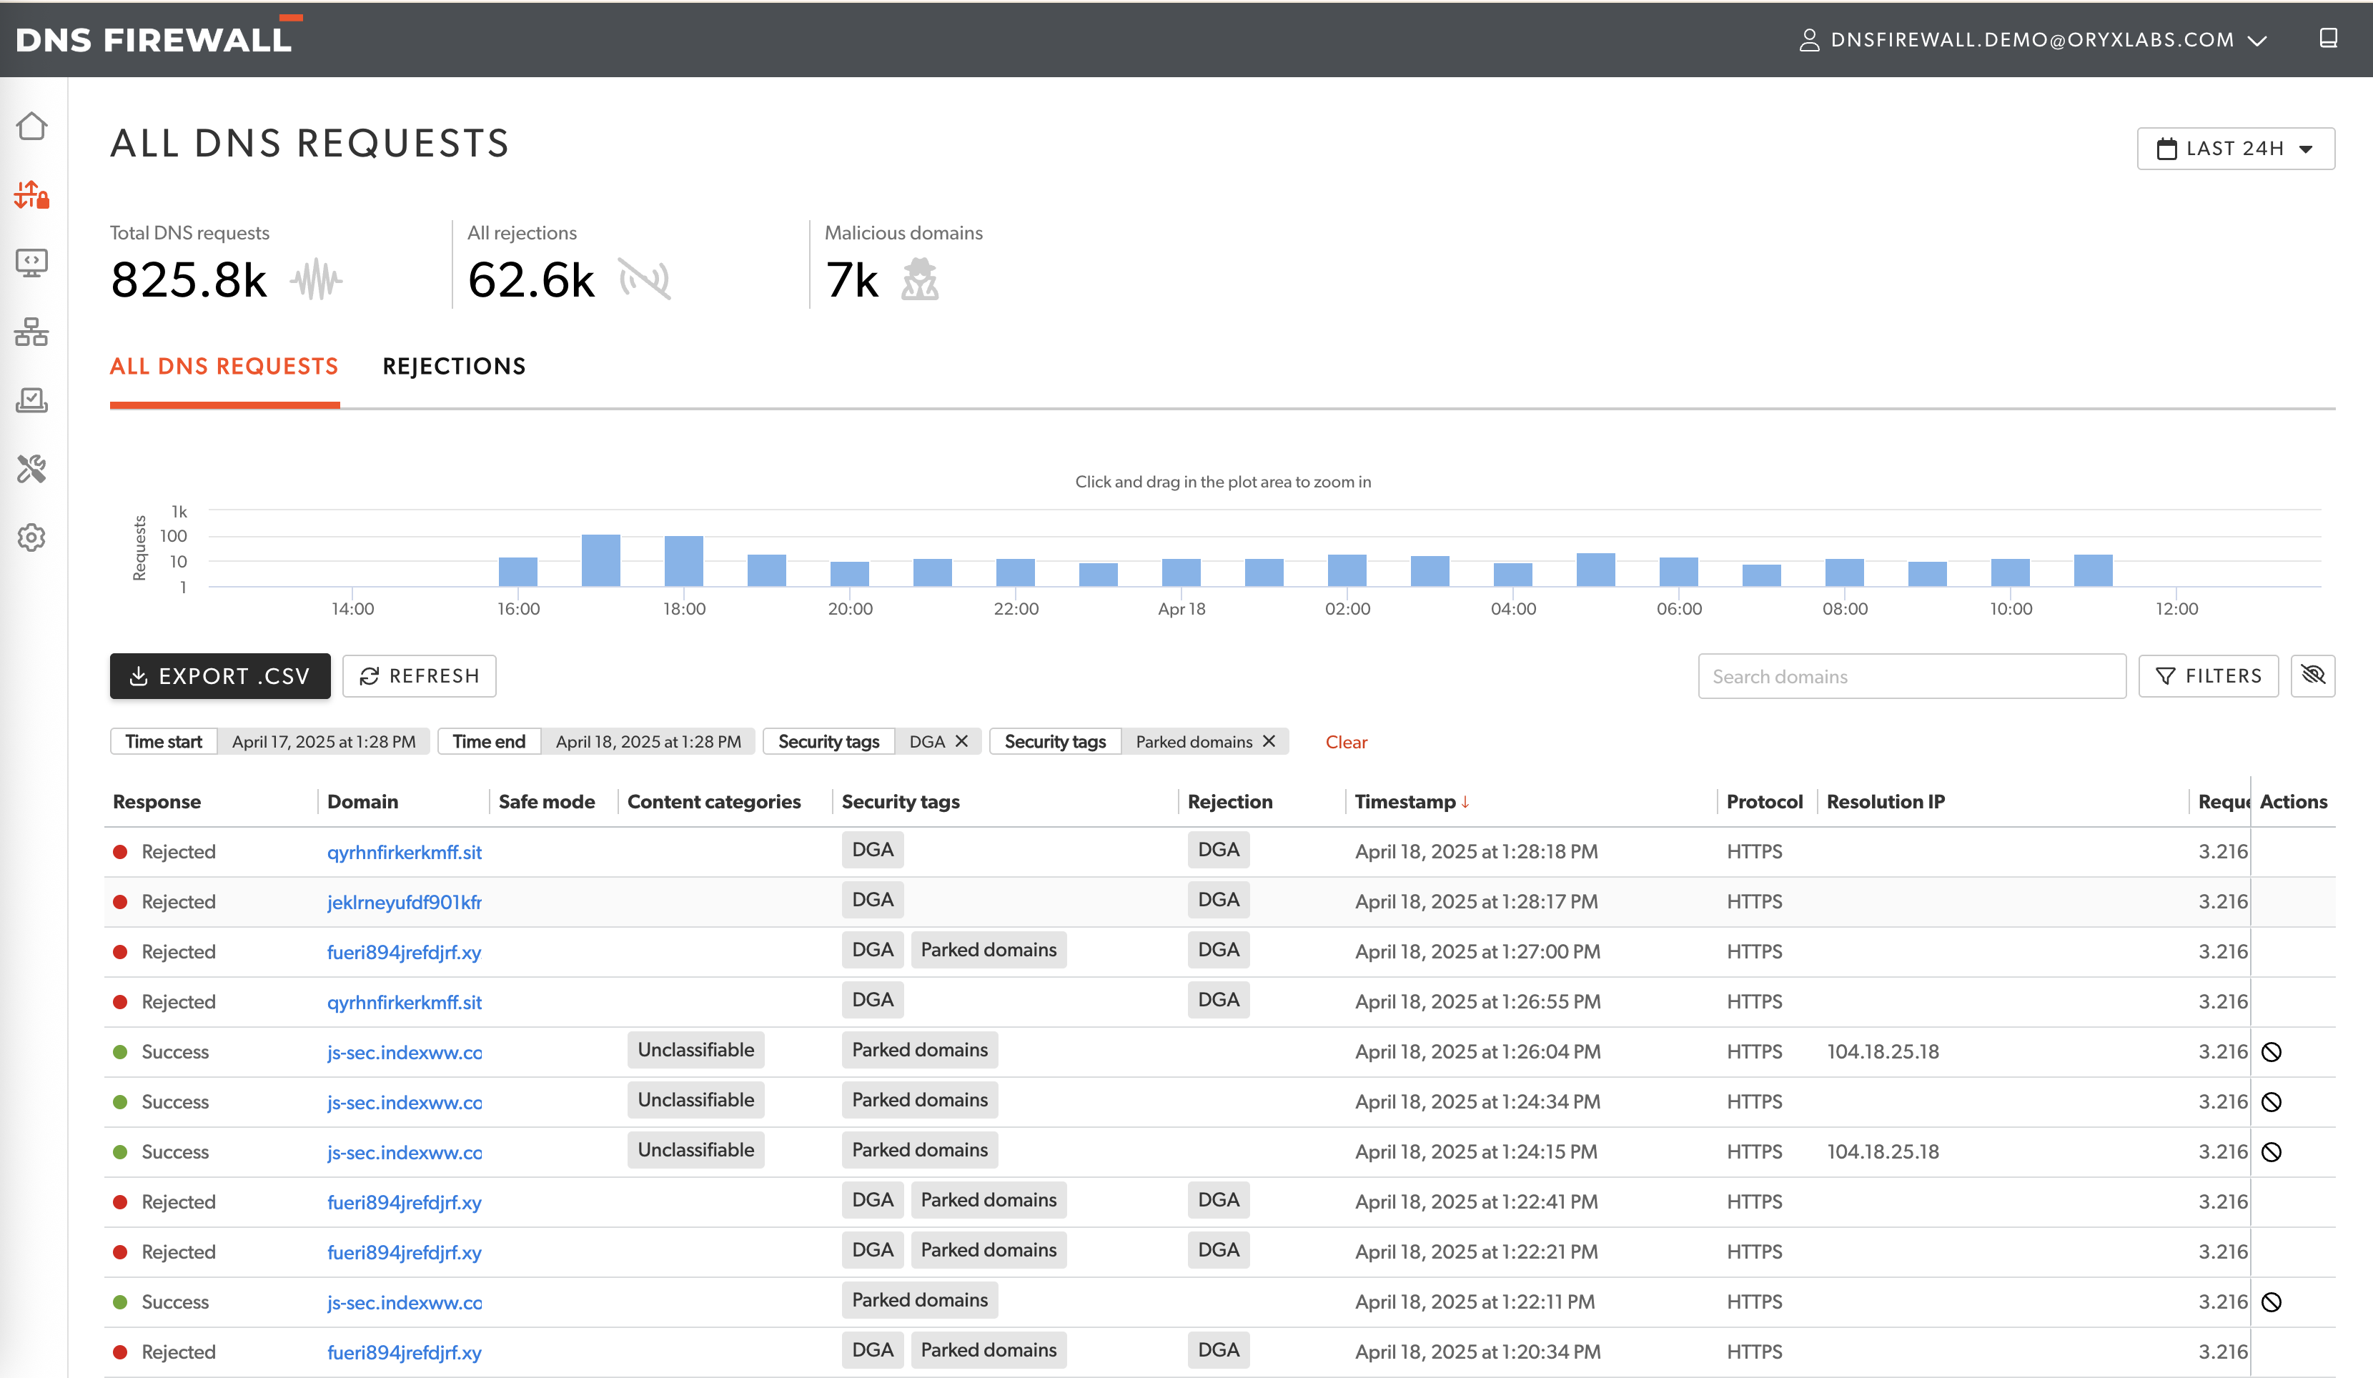Click the 18:00 bar in chart
The image size is (2373, 1378).
683,560
